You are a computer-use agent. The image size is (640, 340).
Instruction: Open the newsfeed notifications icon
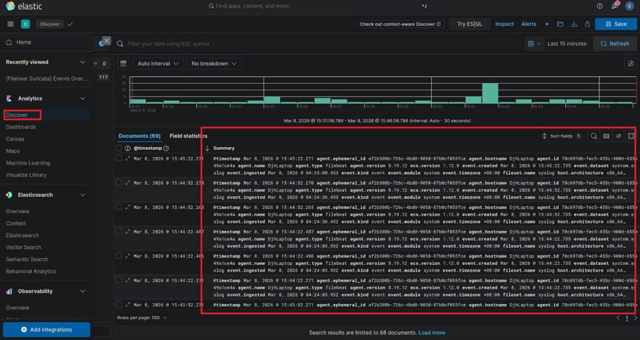[x=614, y=6]
